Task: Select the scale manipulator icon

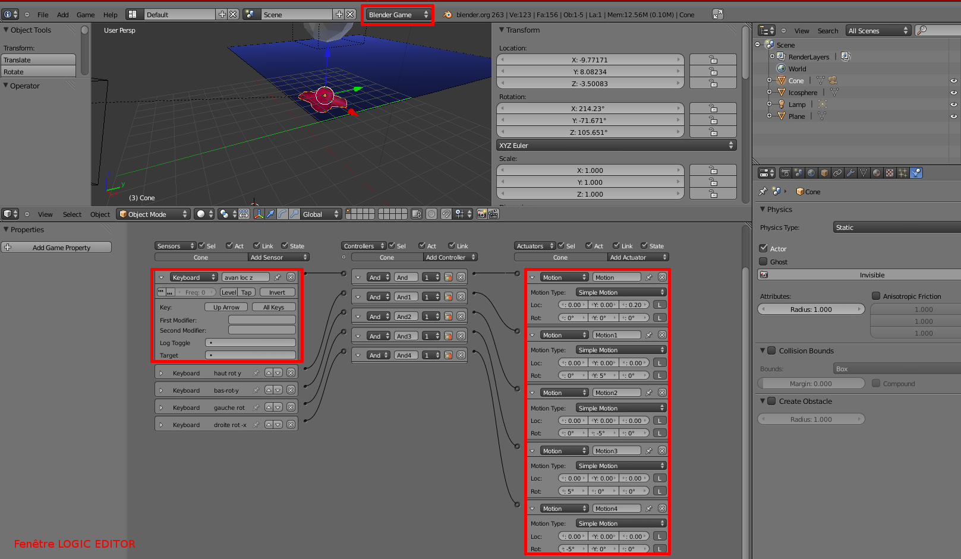Action: pos(294,214)
